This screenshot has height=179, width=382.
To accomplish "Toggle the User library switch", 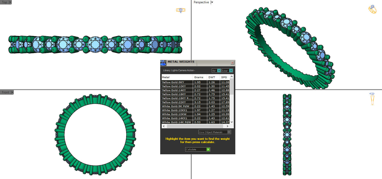I will click(x=228, y=71).
